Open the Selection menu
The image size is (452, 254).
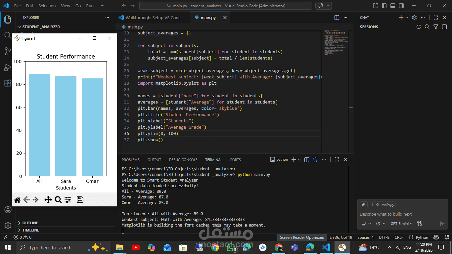47,6
